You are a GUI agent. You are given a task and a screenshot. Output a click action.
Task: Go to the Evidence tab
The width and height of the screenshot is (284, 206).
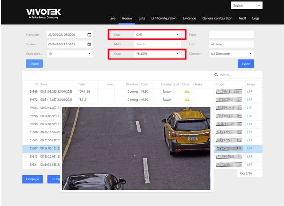[189, 18]
